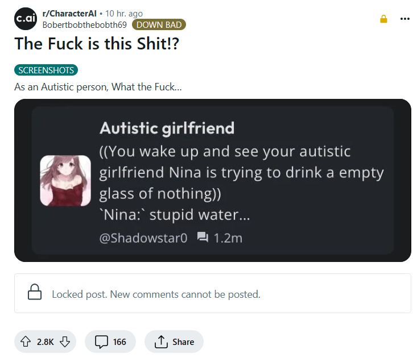Click the yellow lock icon at top
Viewport: 413px width, 362px height.
[383, 19]
